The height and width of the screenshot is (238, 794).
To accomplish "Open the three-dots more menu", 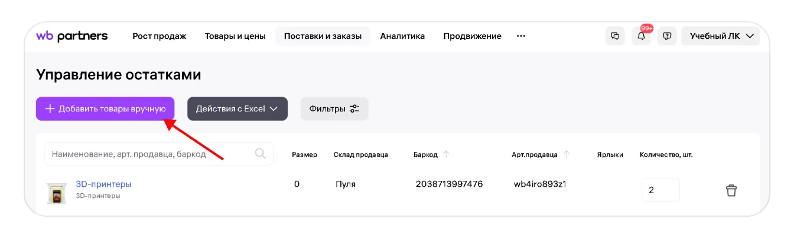I will point(520,36).
